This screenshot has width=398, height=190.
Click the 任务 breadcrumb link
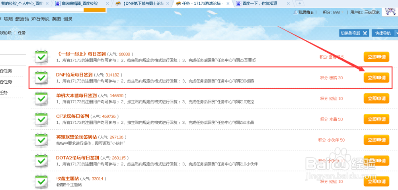point(22,33)
